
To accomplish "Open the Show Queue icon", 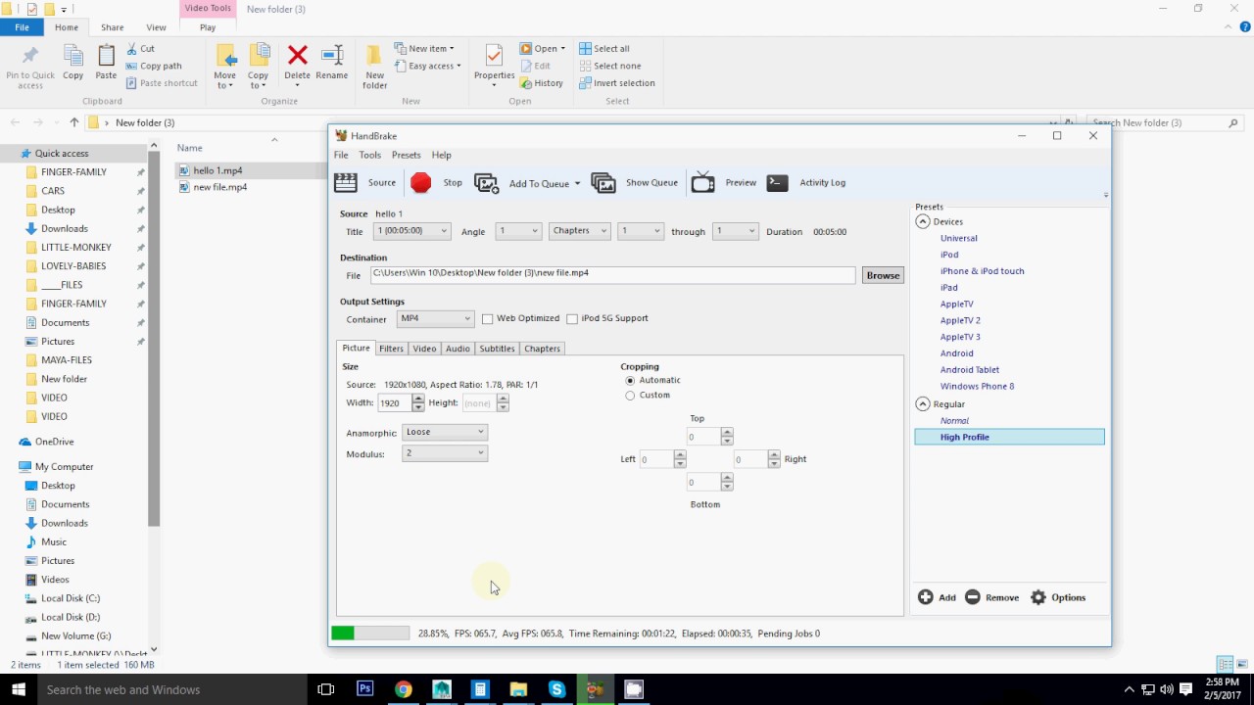I will tap(603, 183).
